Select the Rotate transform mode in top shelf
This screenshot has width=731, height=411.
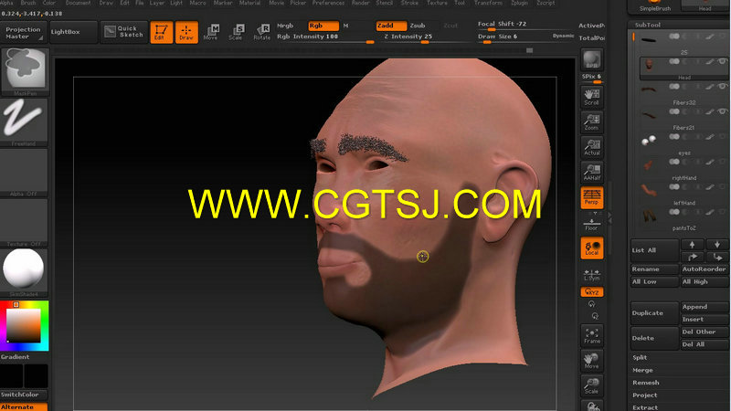(261, 32)
